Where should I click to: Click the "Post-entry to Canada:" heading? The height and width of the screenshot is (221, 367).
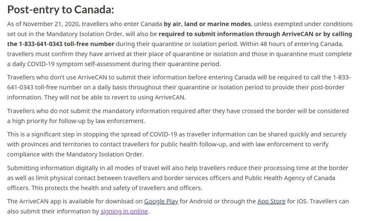(60, 9)
